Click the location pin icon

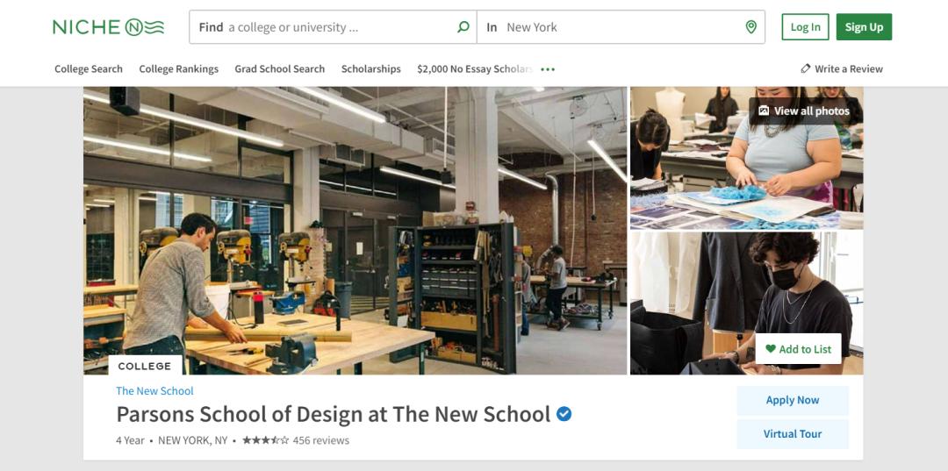[750, 27]
